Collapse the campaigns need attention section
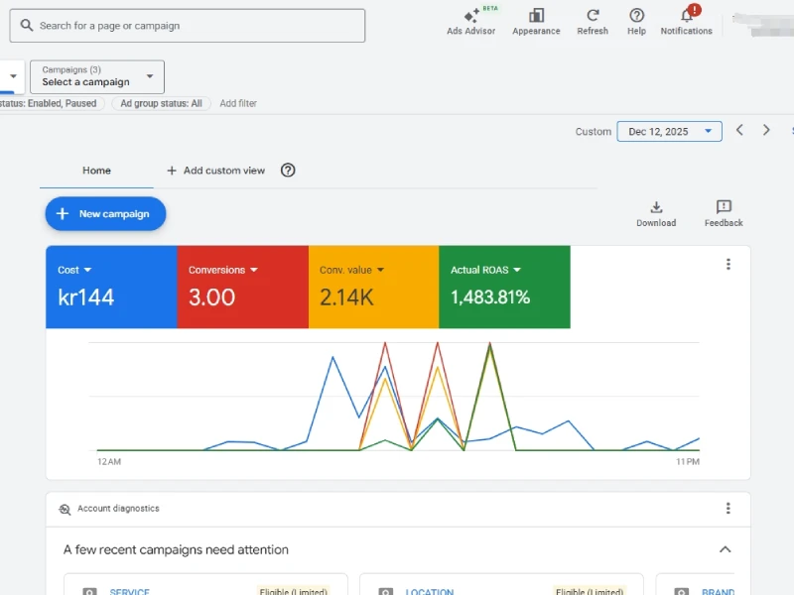The height and width of the screenshot is (595, 794). click(725, 549)
